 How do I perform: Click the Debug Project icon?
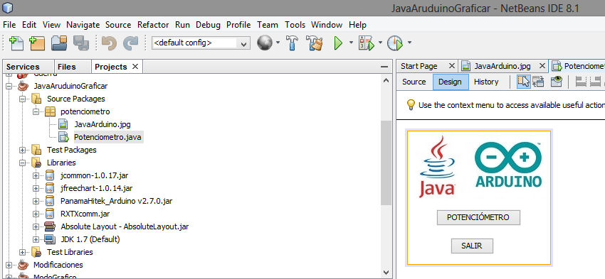367,43
